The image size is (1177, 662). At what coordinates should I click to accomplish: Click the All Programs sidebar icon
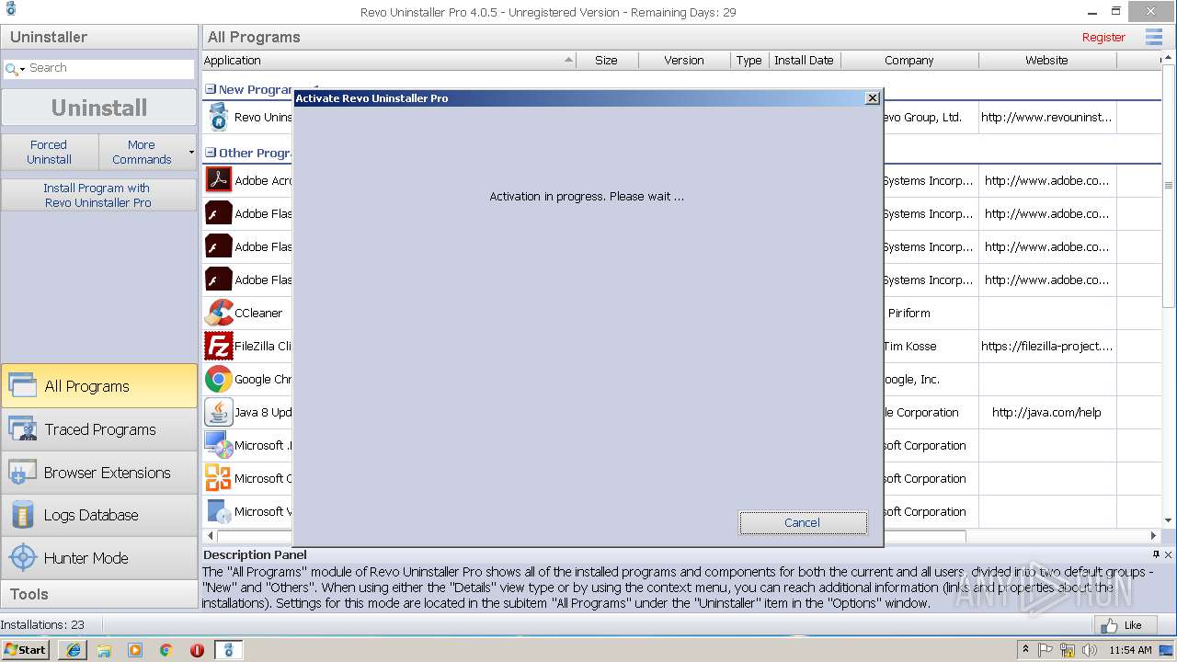pos(22,386)
